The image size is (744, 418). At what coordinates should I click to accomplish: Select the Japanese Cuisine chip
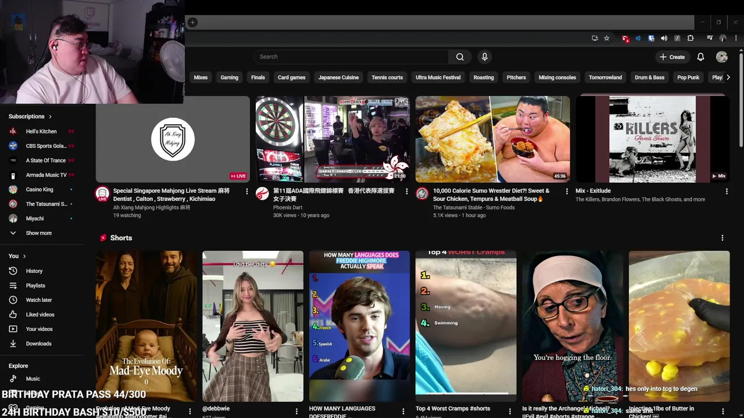point(338,77)
